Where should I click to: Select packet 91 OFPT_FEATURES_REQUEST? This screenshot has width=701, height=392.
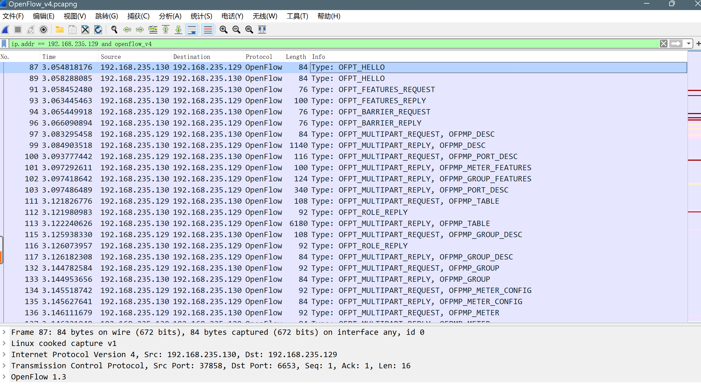344,90
